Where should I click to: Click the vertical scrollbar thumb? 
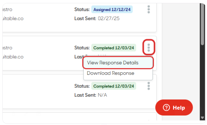pyautogui.click(x=202, y=24)
